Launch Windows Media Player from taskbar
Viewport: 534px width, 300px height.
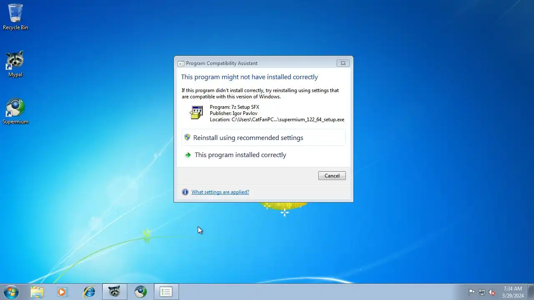tap(63, 292)
